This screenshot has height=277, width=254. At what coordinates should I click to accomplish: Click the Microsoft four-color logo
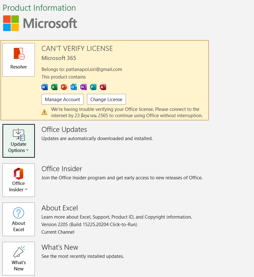(11, 23)
